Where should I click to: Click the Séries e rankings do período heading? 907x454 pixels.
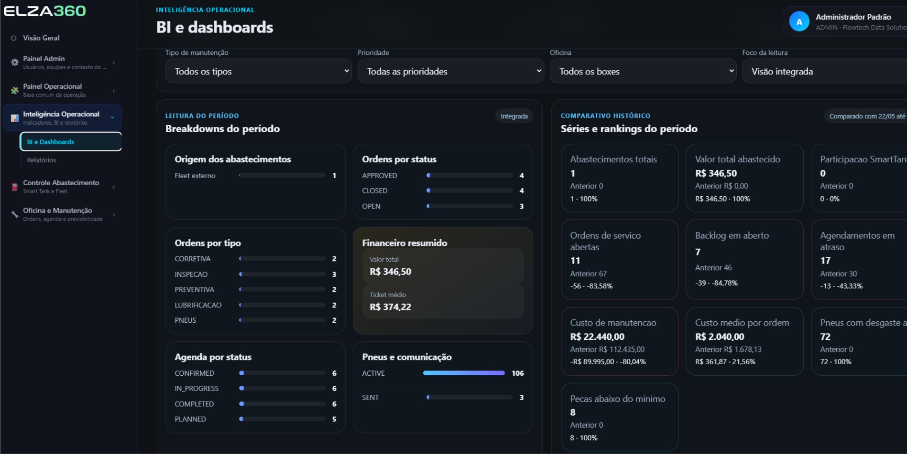[629, 128]
